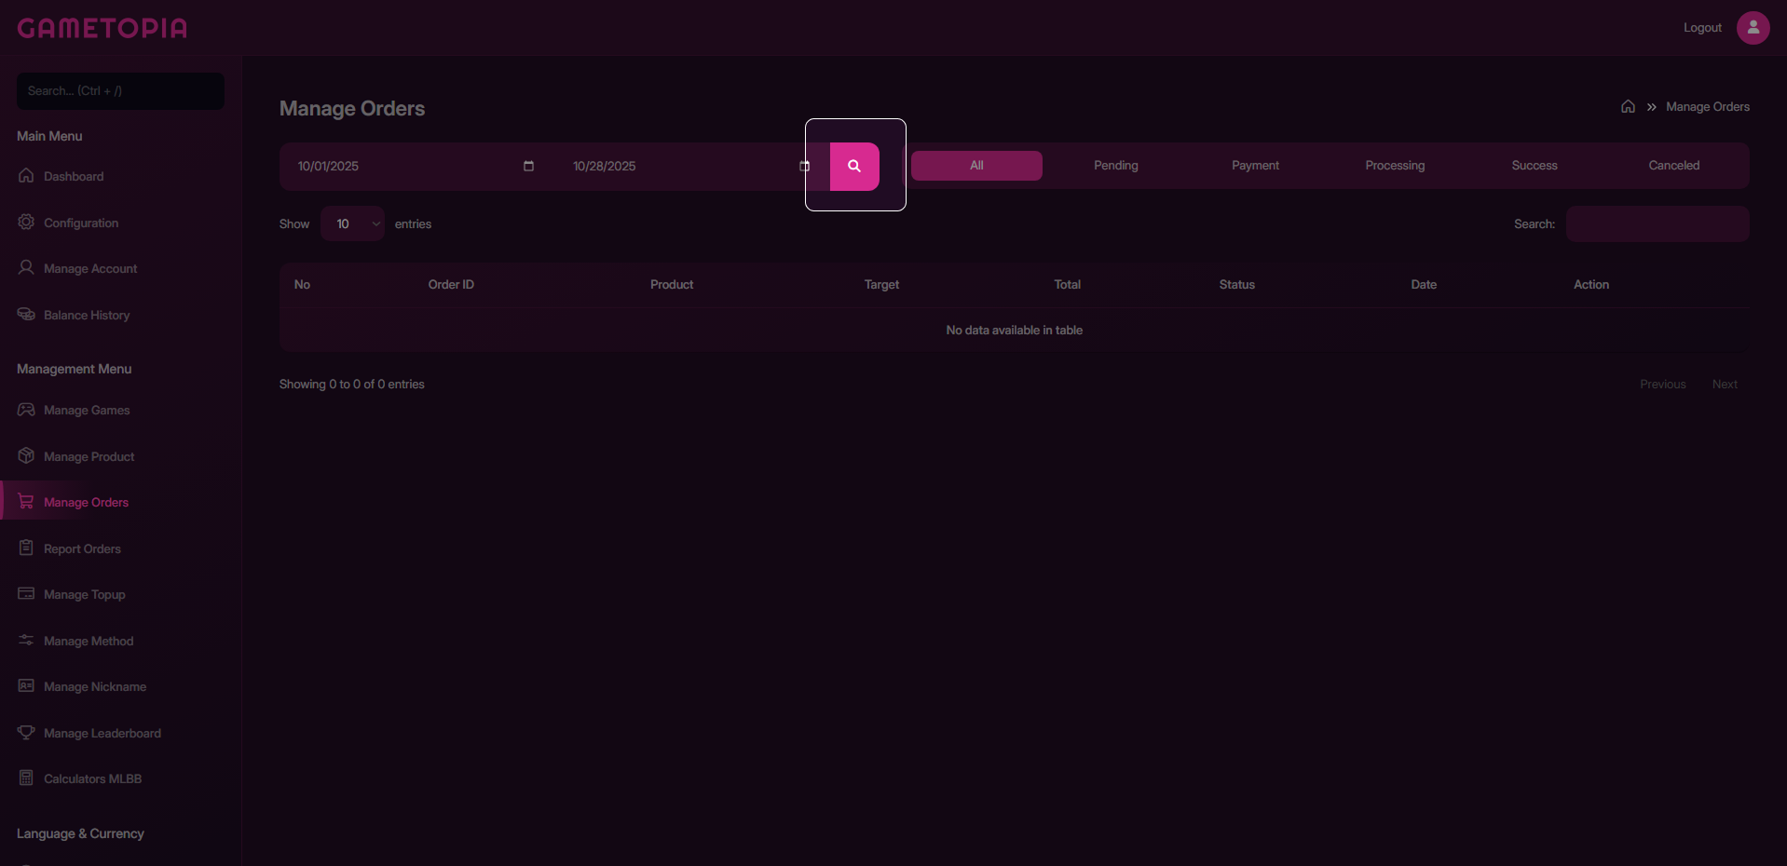Click the home breadcrumb icon
Image resolution: width=1787 pixels, height=866 pixels.
pos(1628,106)
